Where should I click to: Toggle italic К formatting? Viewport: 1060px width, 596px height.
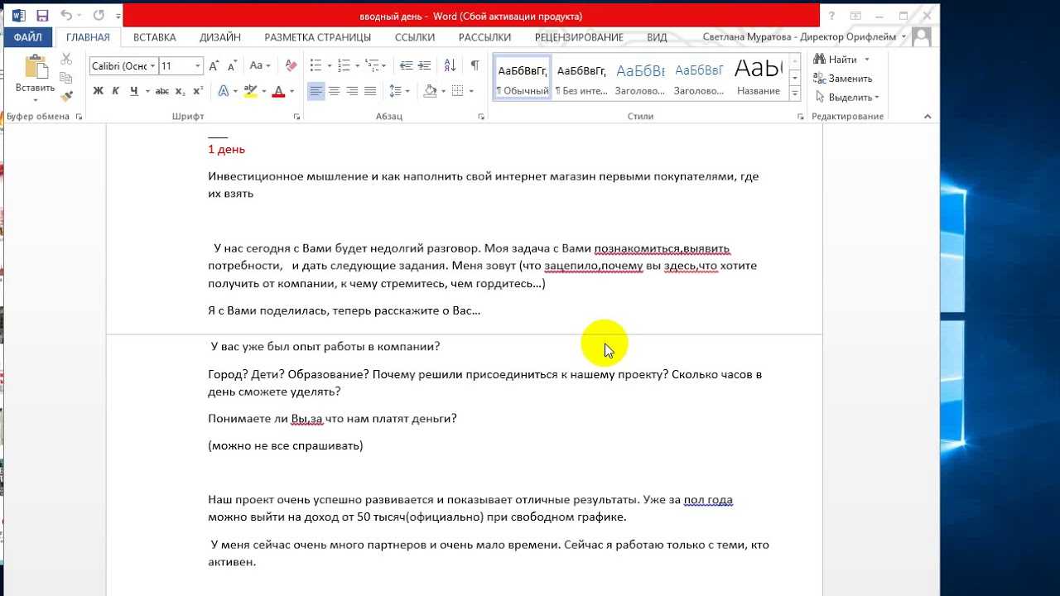tap(115, 91)
